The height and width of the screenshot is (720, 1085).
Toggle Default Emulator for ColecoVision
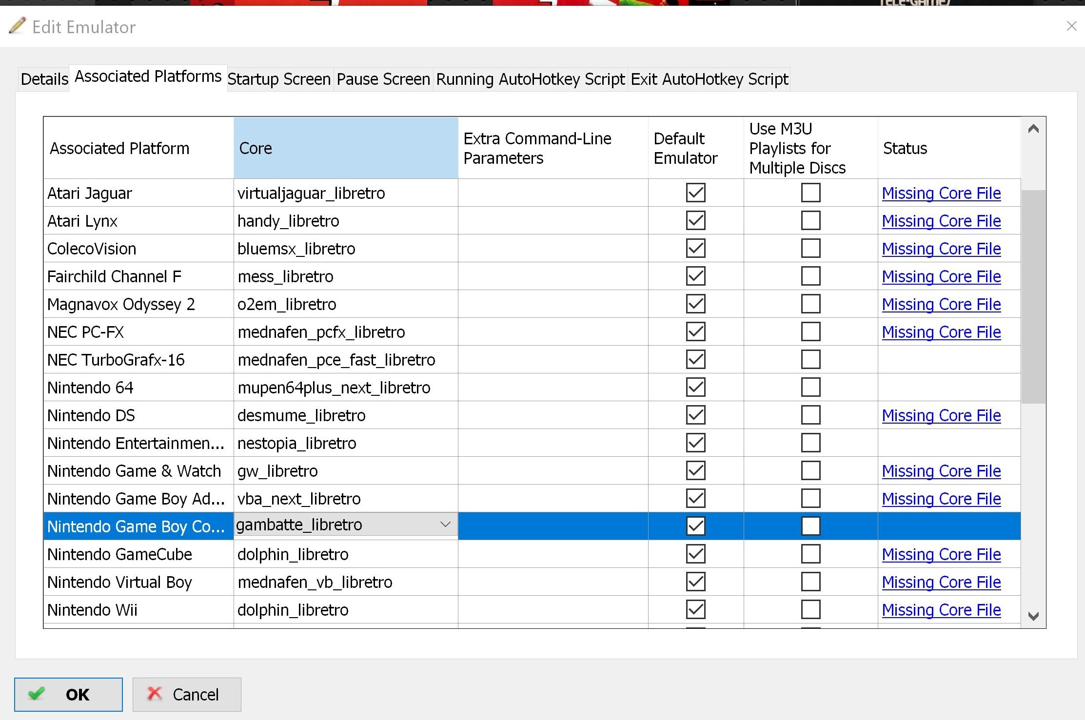(695, 248)
